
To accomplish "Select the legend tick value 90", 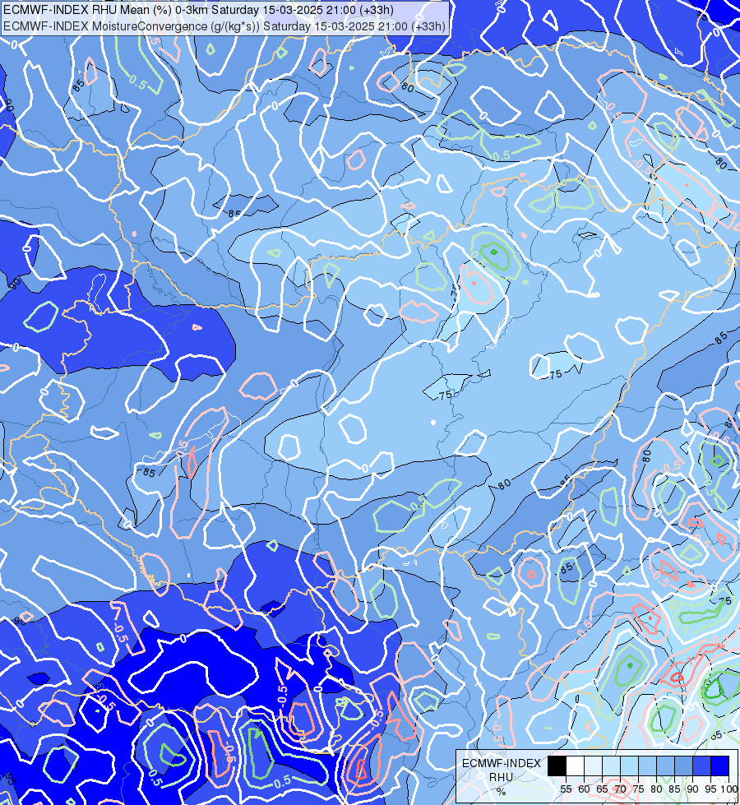I will pyautogui.click(x=692, y=789).
